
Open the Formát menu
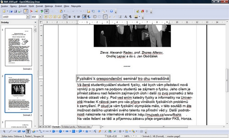[x=39, y=6]
